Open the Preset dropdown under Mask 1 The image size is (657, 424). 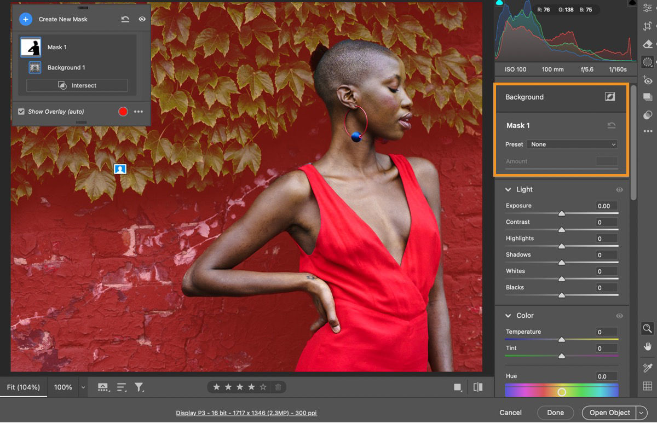tap(572, 144)
